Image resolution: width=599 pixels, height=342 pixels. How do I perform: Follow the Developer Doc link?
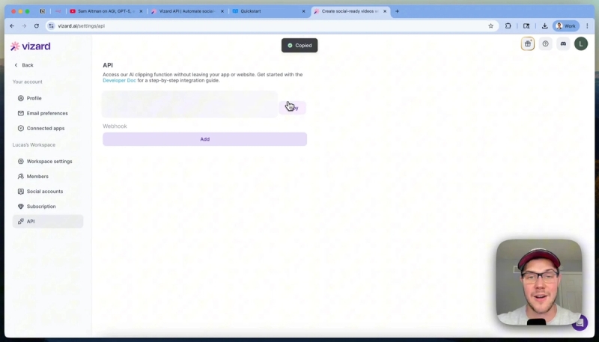click(119, 81)
